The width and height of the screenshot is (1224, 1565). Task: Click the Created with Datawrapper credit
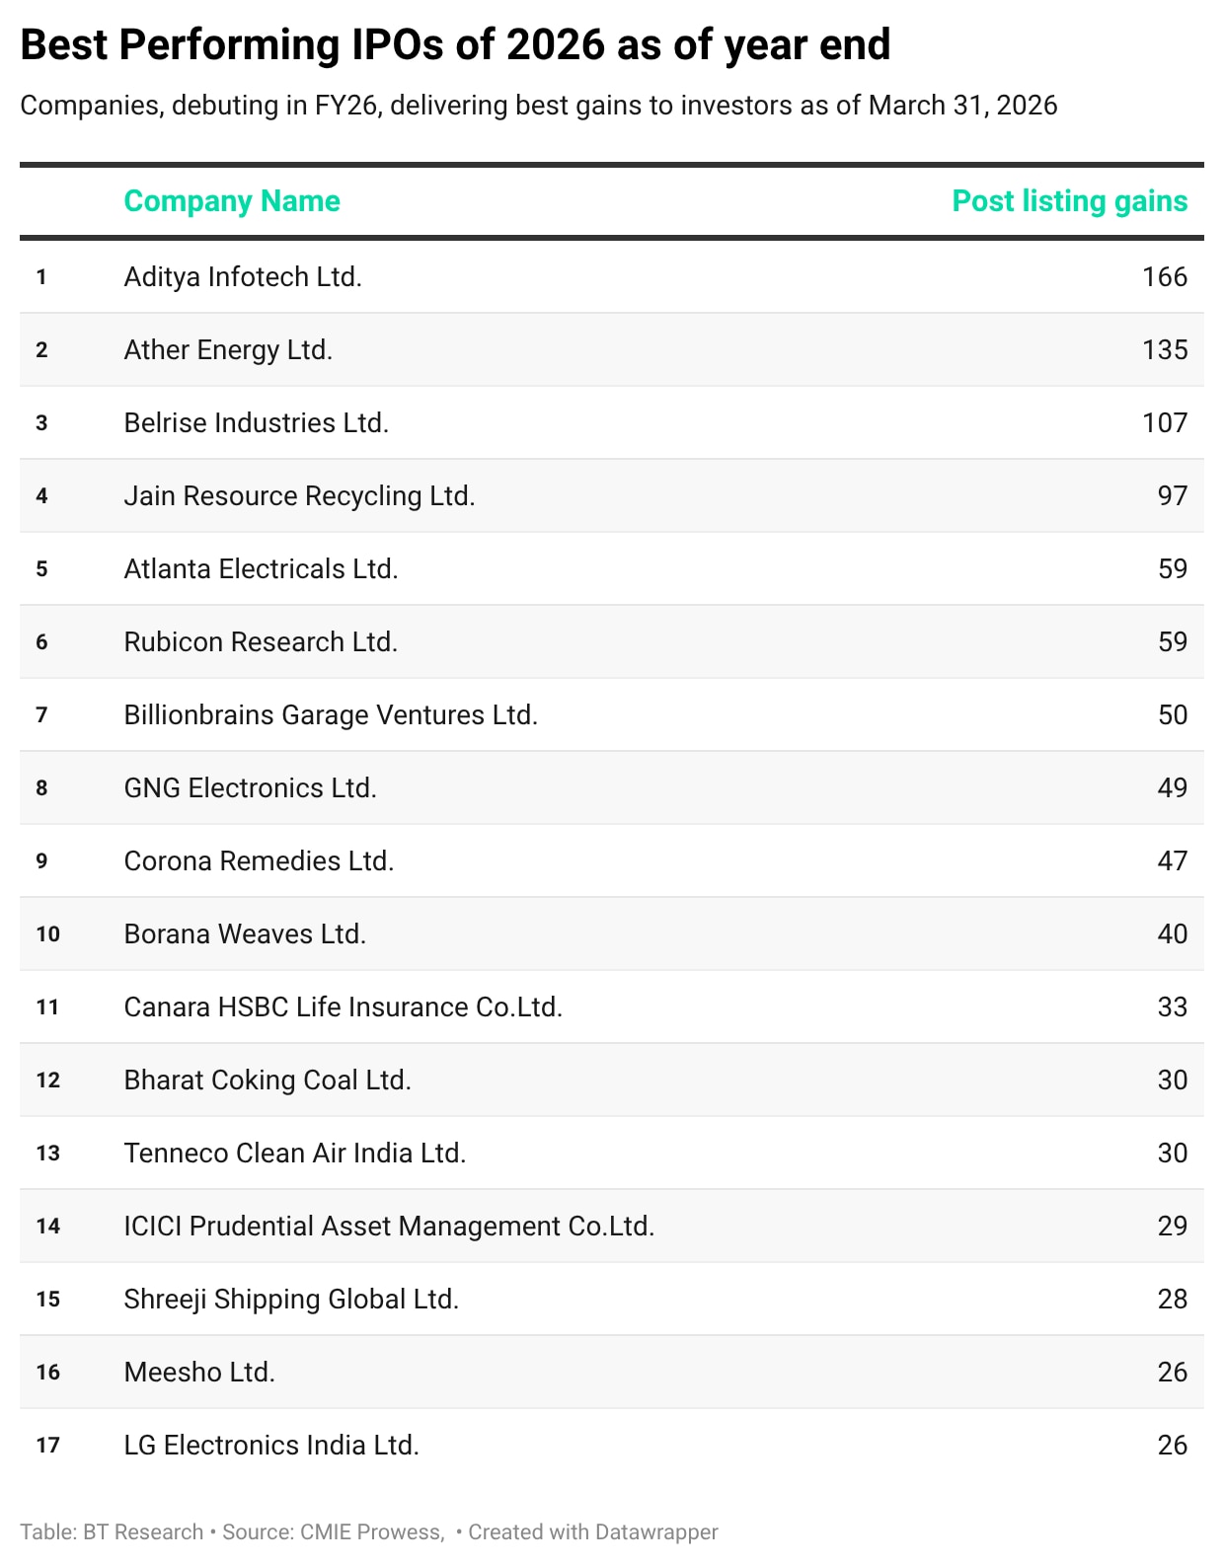pos(592,1532)
